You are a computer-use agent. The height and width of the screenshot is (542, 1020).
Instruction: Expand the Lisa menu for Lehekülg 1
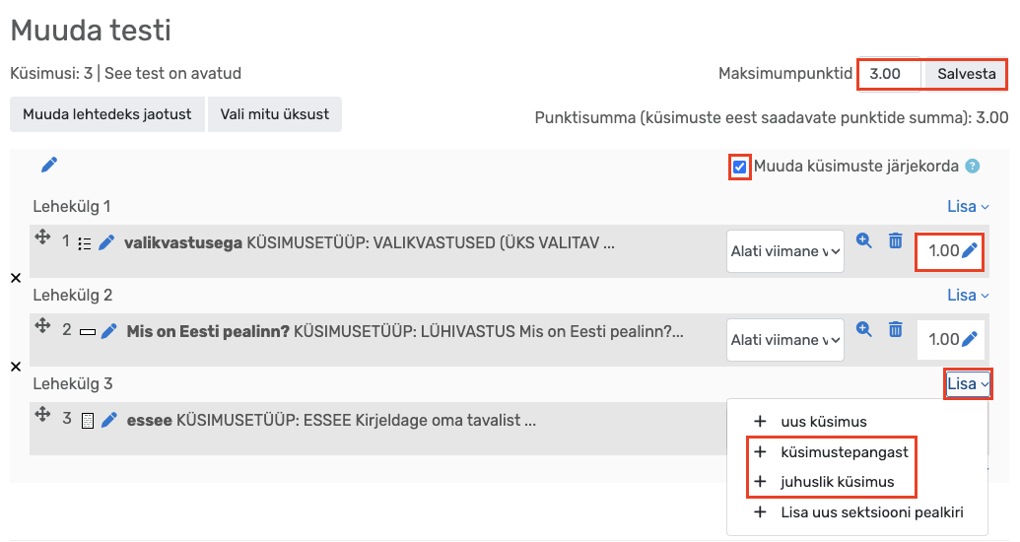click(968, 206)
